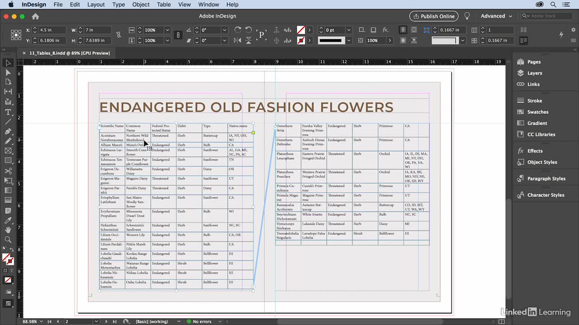Toggle Balance Columns button
The image size is (579, 325).
(523, 30)
